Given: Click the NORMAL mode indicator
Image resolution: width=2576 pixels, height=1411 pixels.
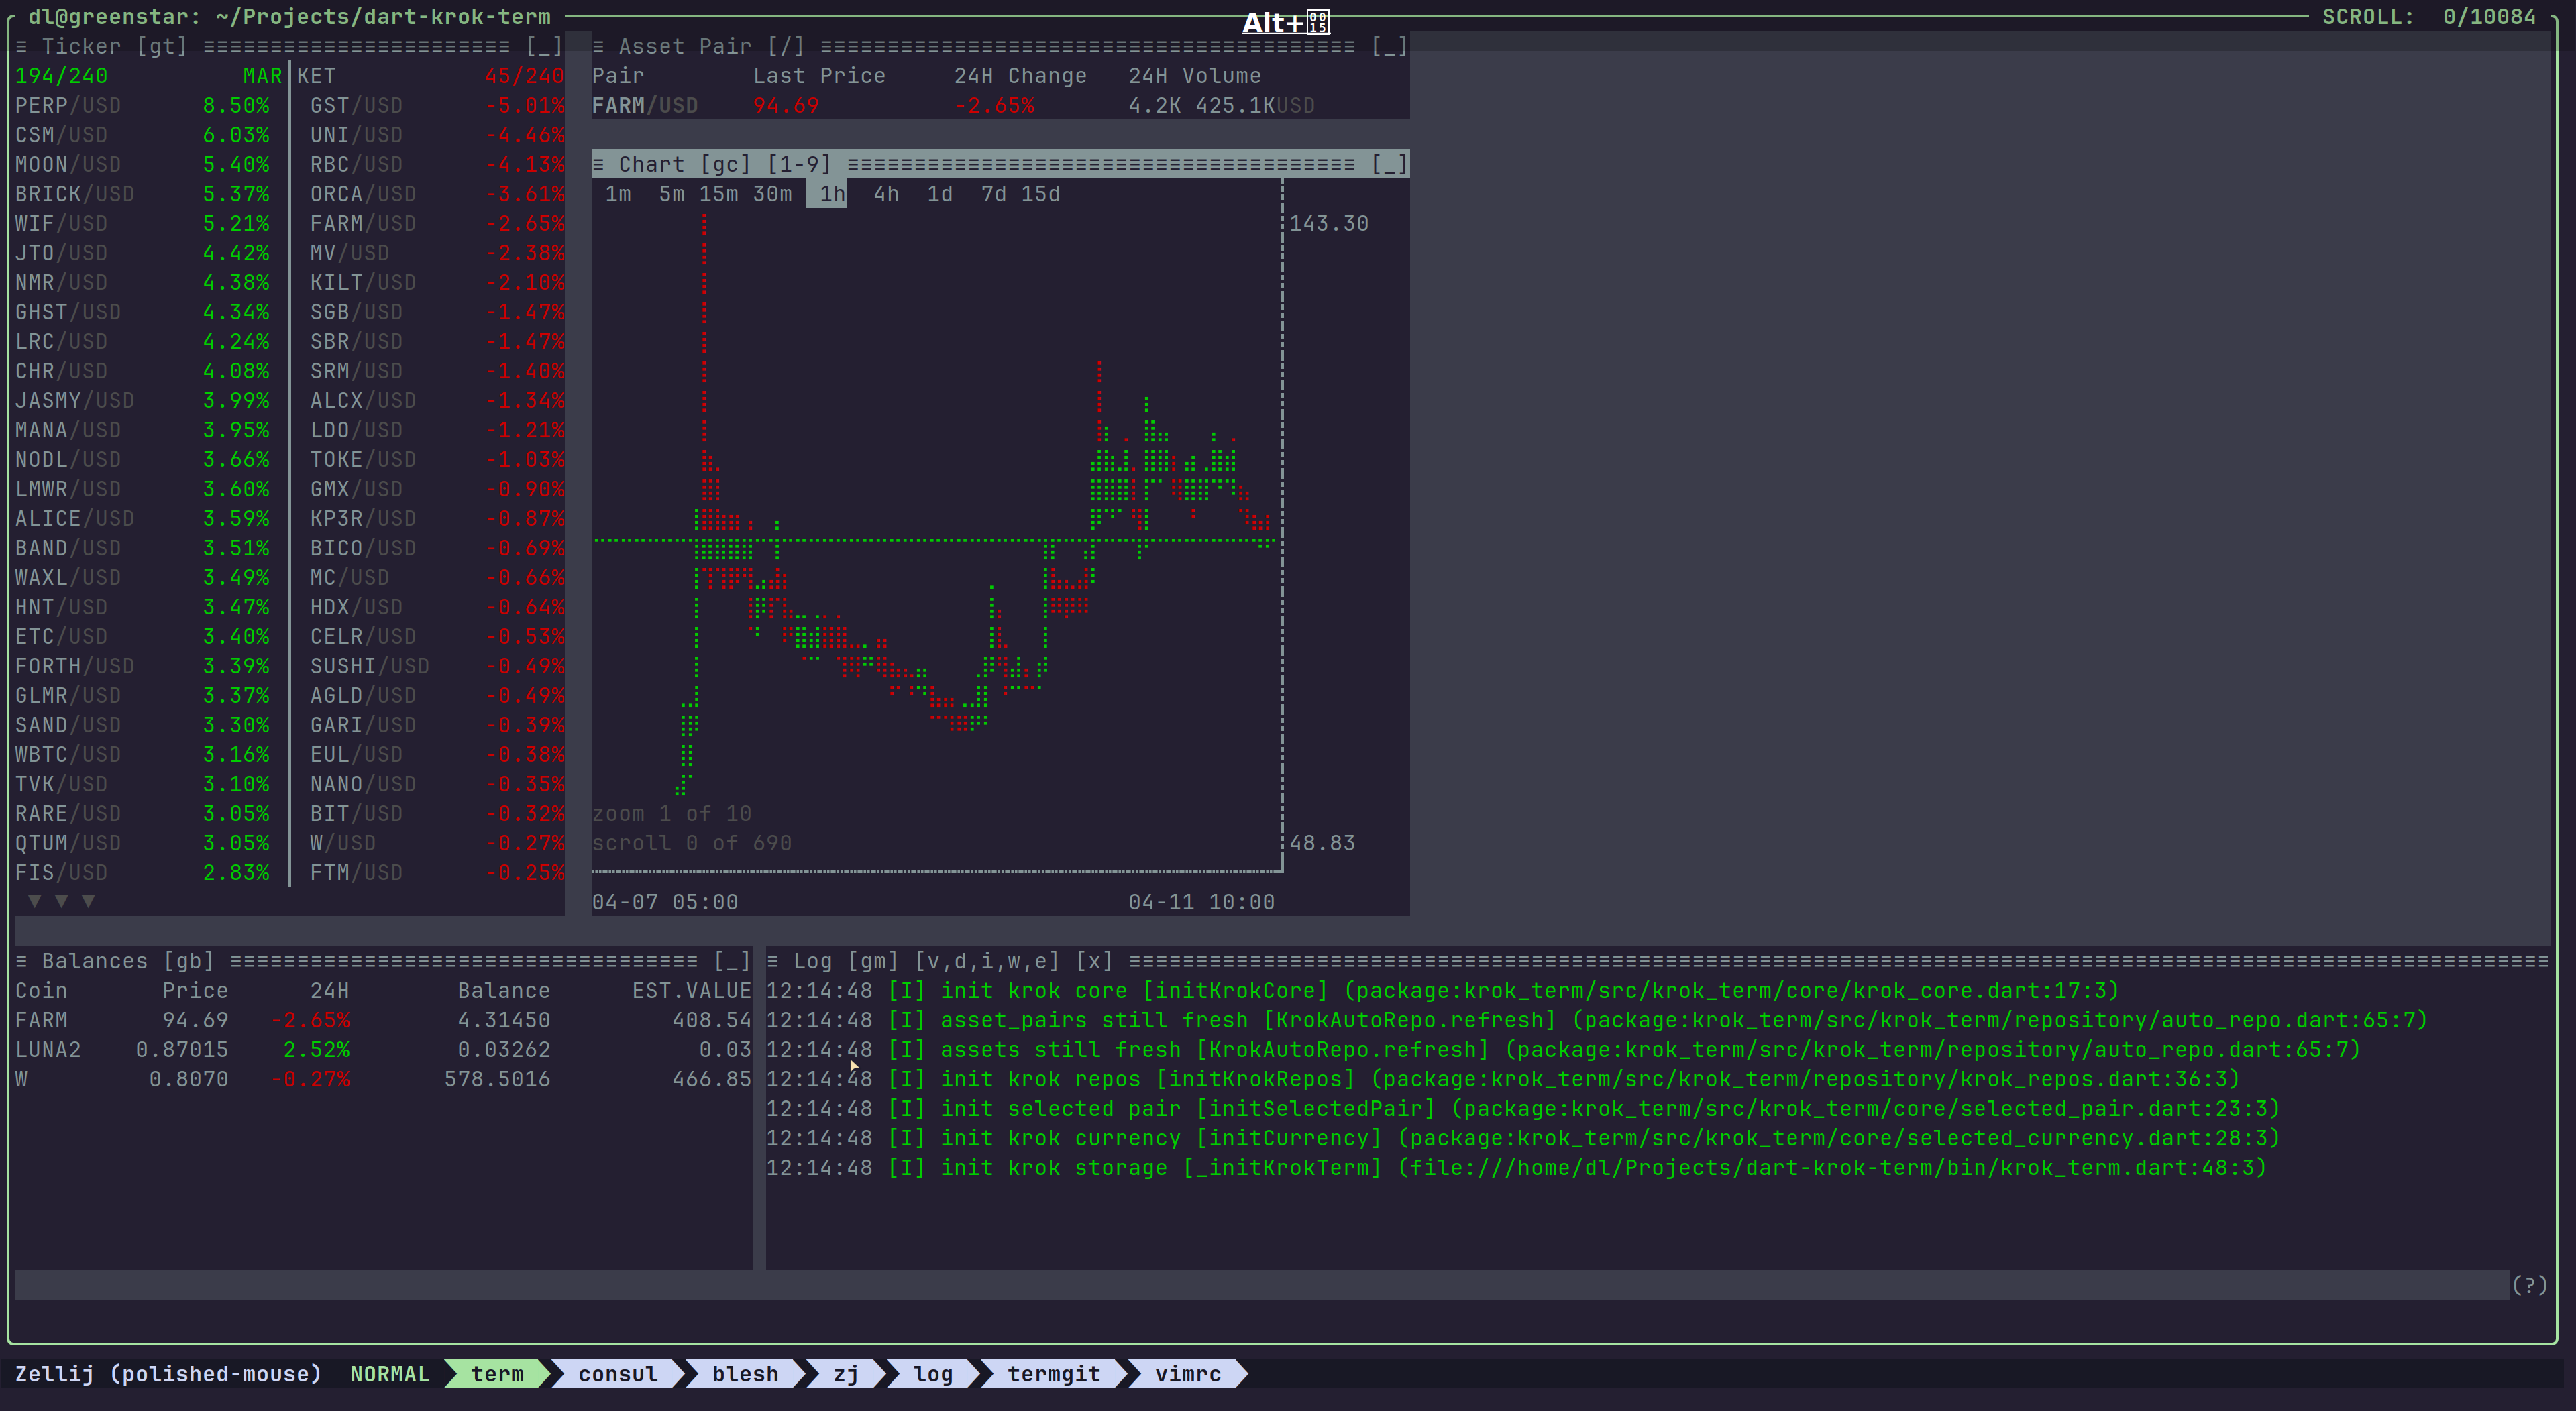Looking at the screenshot, I should tap(389, 1374).
